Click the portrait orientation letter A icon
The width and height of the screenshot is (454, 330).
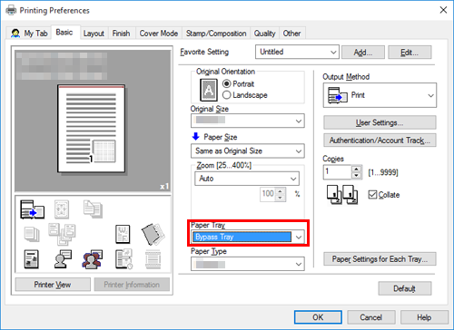(x=209, y=90)
